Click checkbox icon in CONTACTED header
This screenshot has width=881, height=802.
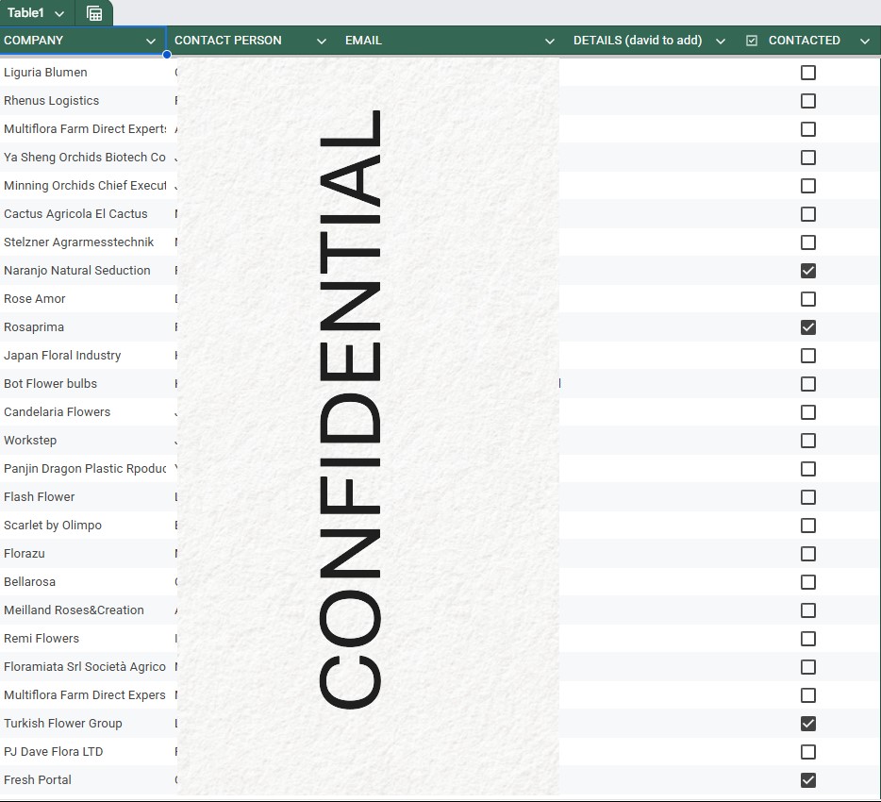(x=751, y=41)
